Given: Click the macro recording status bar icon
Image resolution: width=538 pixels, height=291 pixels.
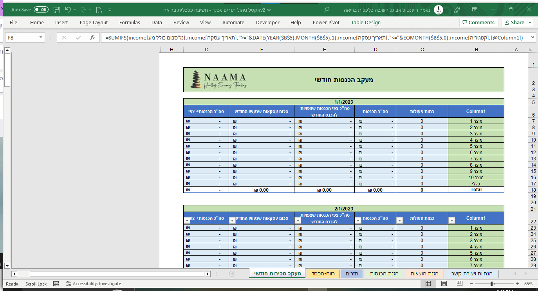Looking at the screenshot, I should (56, 284).
